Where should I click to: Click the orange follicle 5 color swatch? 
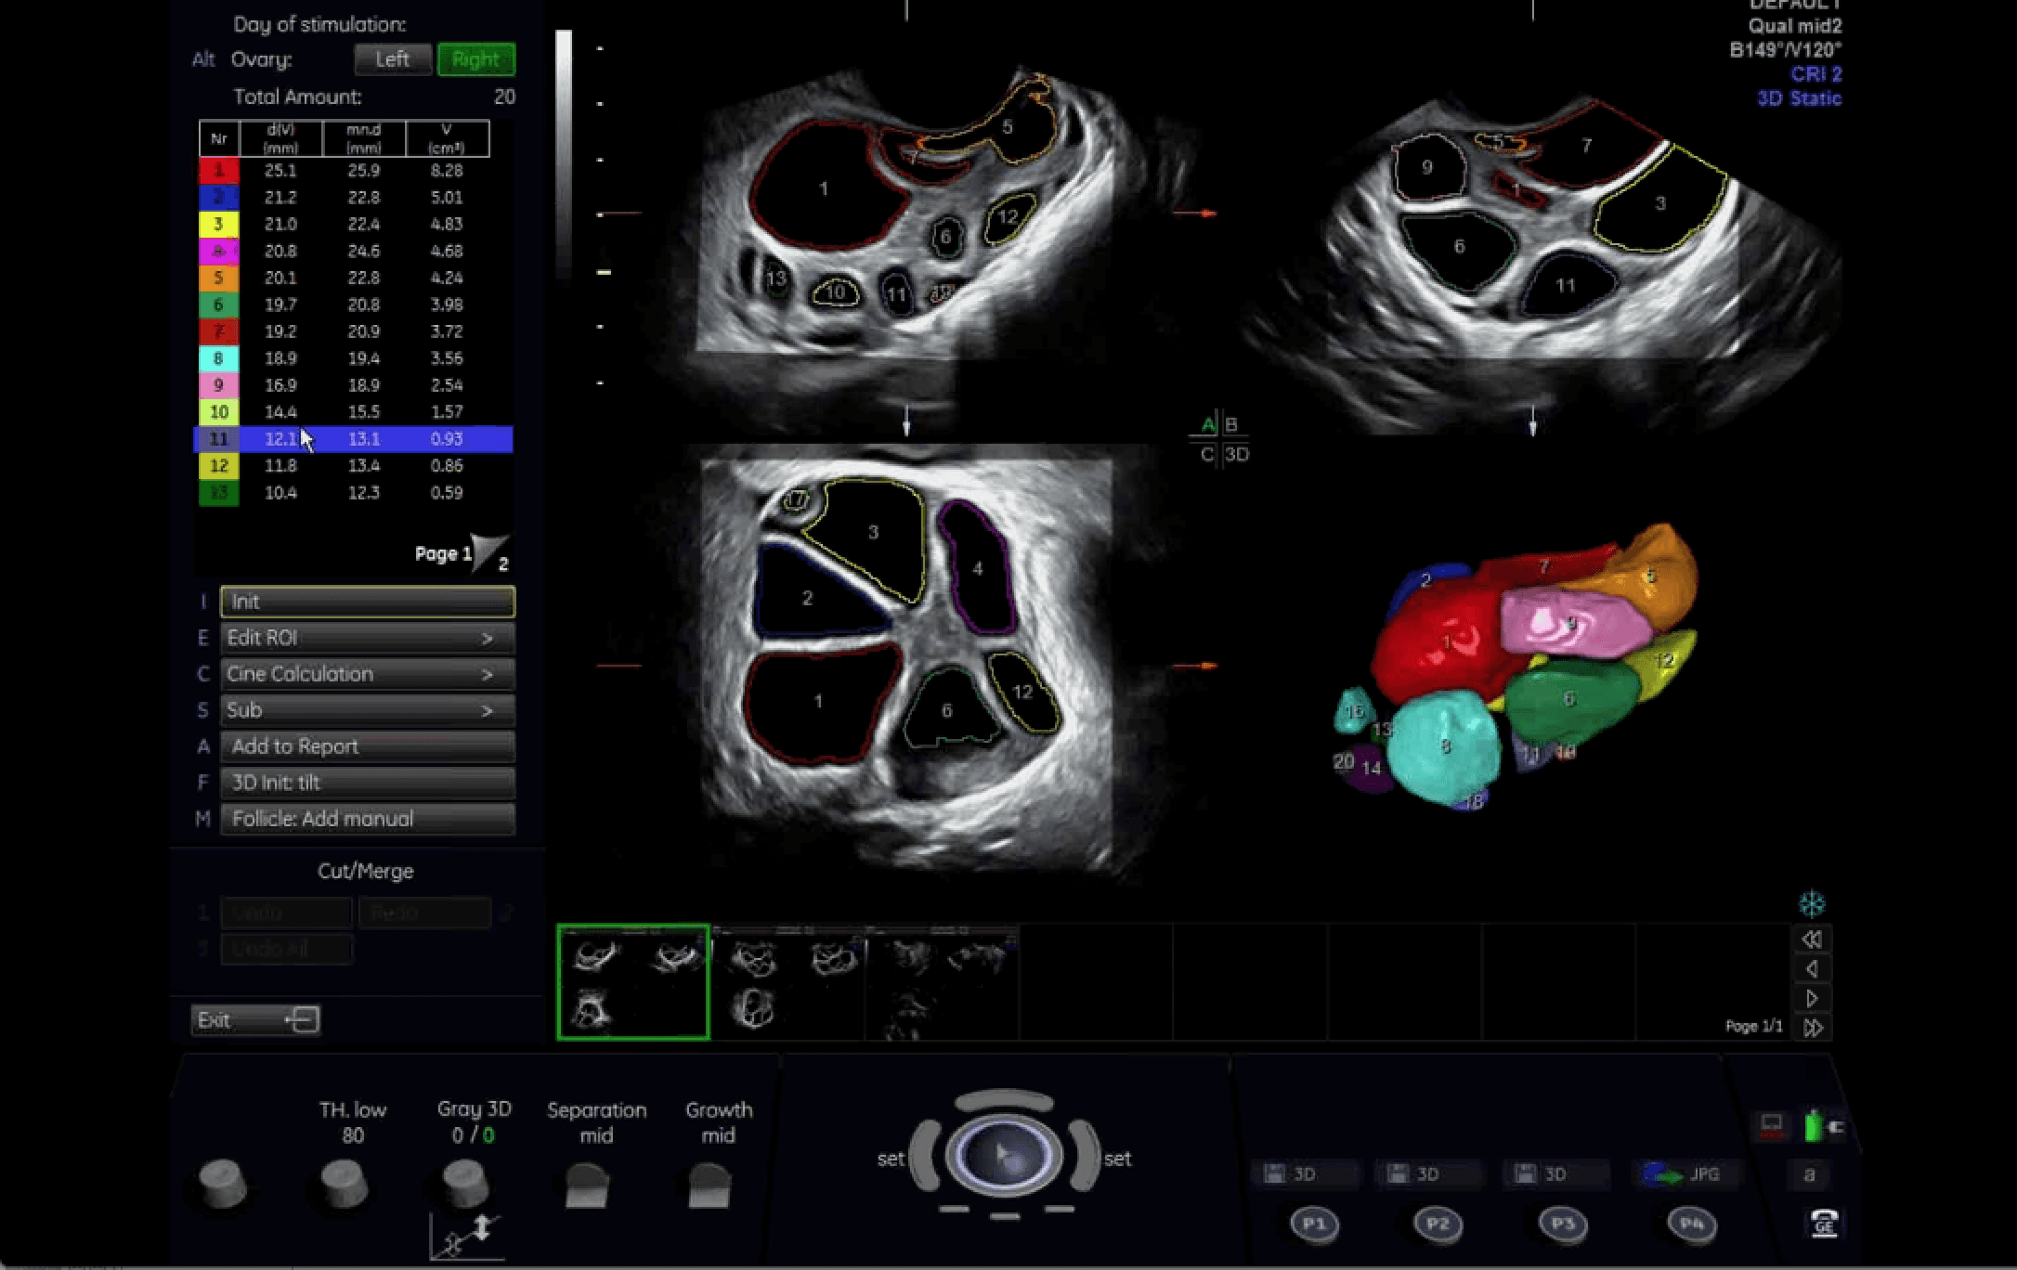(218, 278)
